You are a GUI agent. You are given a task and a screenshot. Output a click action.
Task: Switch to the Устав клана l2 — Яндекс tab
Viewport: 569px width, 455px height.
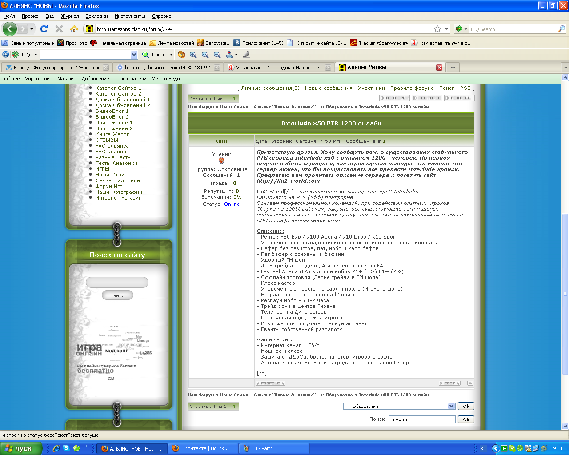[x=279, y=68]
